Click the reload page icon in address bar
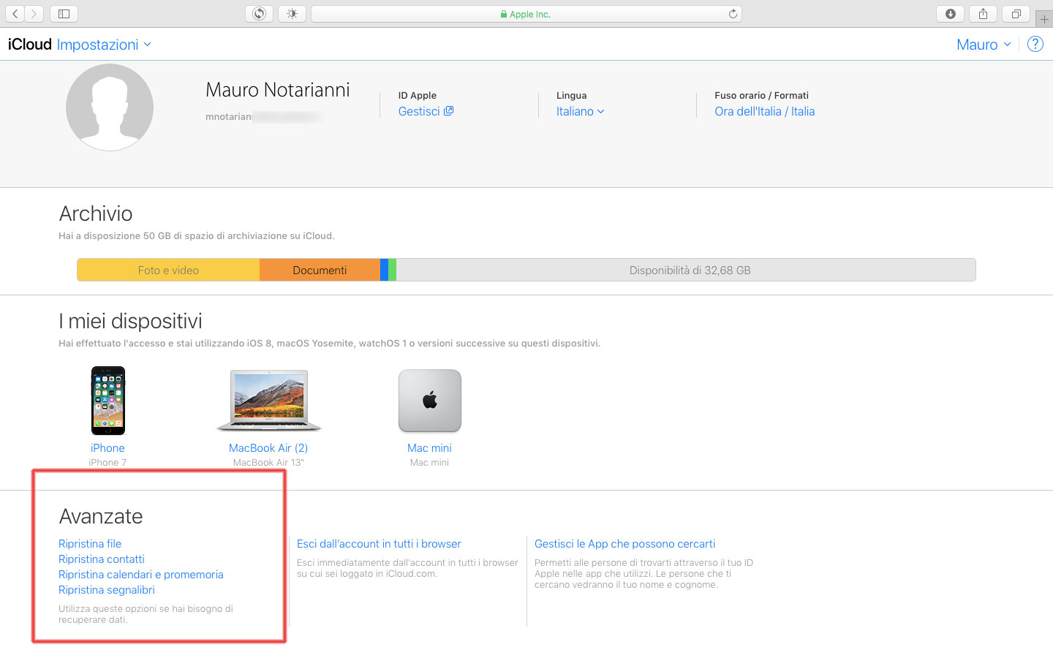Screen dimensions: 1053x658 pos(733,14)
